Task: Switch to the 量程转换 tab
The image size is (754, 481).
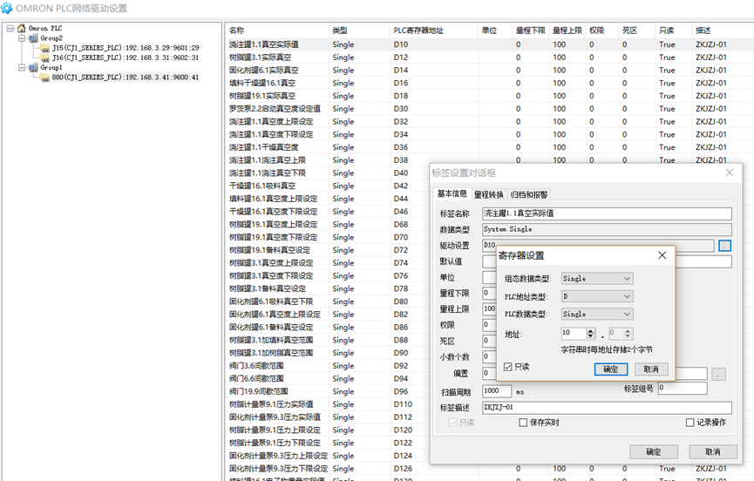Action: click(488, 194)
